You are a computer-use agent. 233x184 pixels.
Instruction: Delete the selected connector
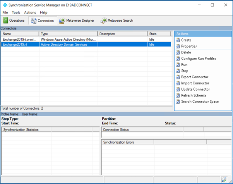click(186, 52)
